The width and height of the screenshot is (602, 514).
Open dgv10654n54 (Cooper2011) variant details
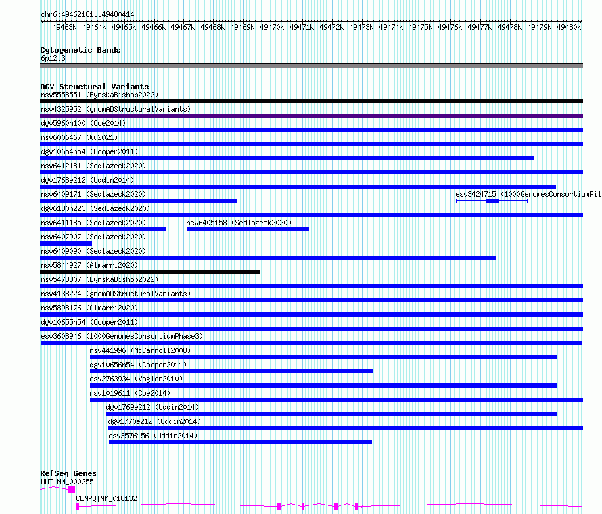[89, 151]
